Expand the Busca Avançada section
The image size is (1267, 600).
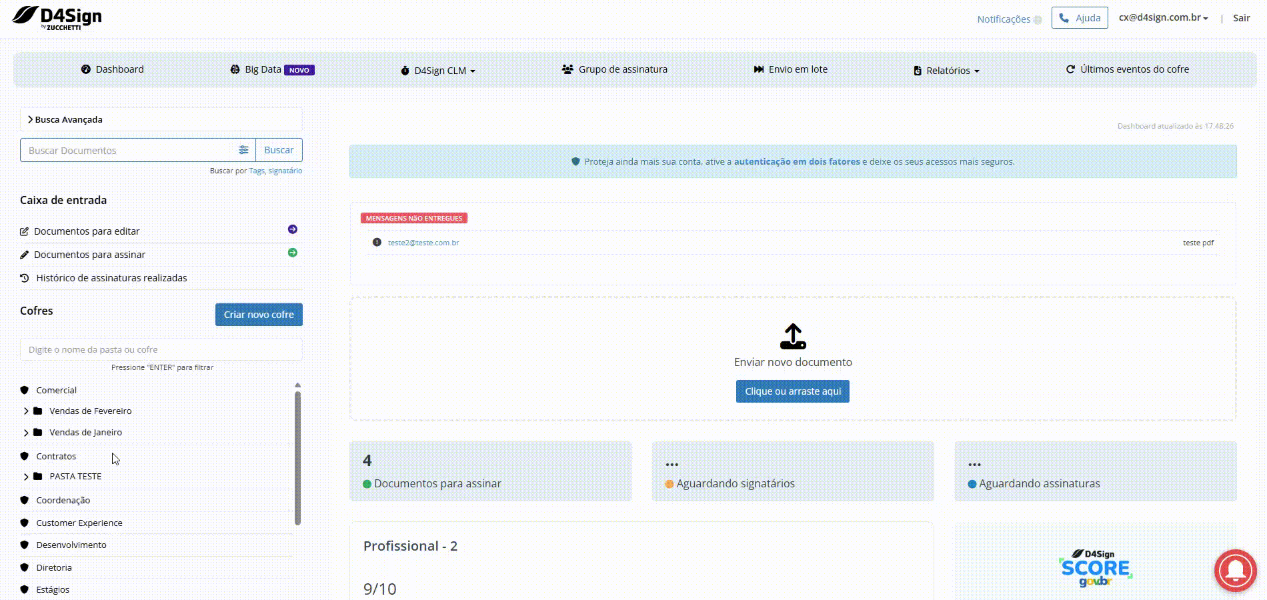click(65, 120)
